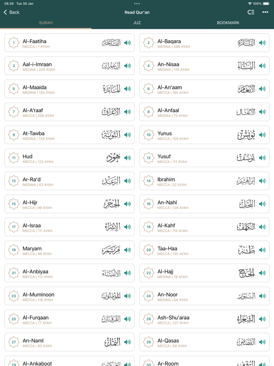Tap the number 9 badge for At-Tawba
The image size is (274, 366).
click(x=14, y=135)
